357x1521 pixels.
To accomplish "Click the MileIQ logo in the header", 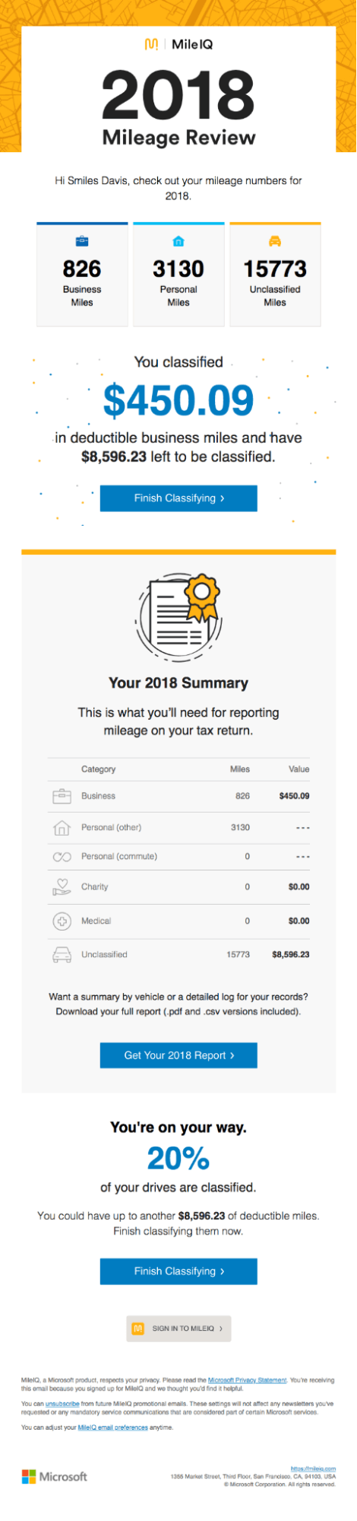I will (x=178, y=45).
